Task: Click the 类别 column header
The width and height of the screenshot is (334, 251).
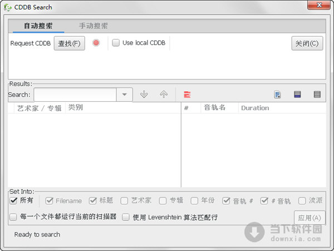Action: [123, 108]
